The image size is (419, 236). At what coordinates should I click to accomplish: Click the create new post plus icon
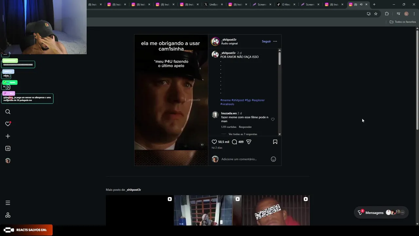[8, 136]
